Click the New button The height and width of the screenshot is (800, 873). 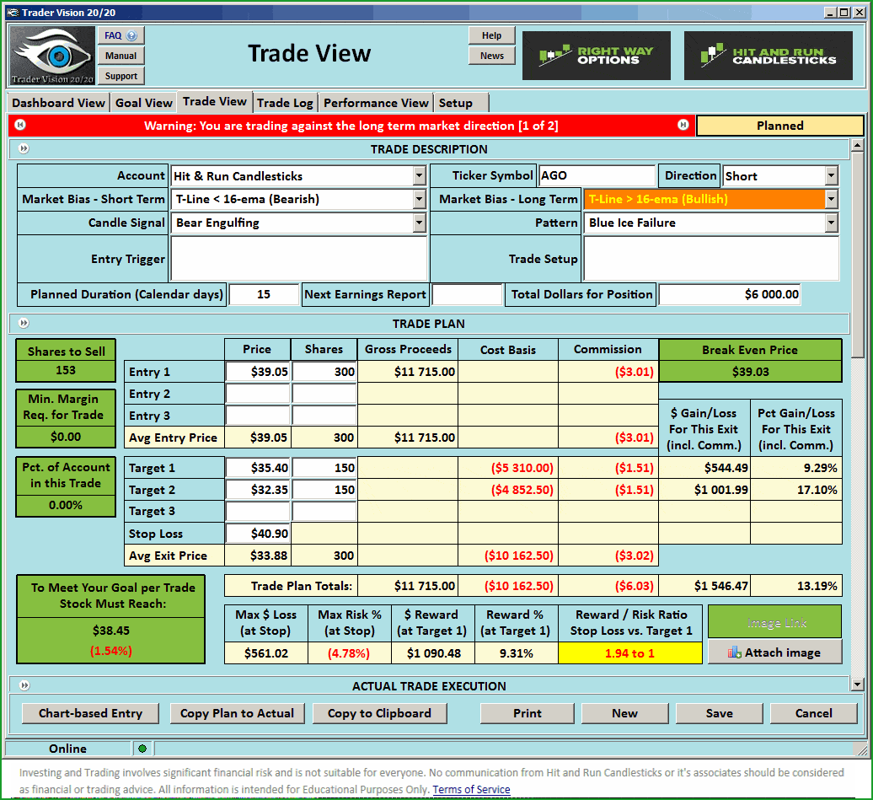pos(624,713)
